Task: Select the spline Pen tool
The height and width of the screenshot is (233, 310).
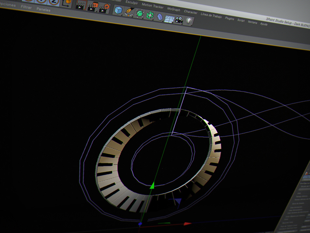Action: tap(129, 12)
